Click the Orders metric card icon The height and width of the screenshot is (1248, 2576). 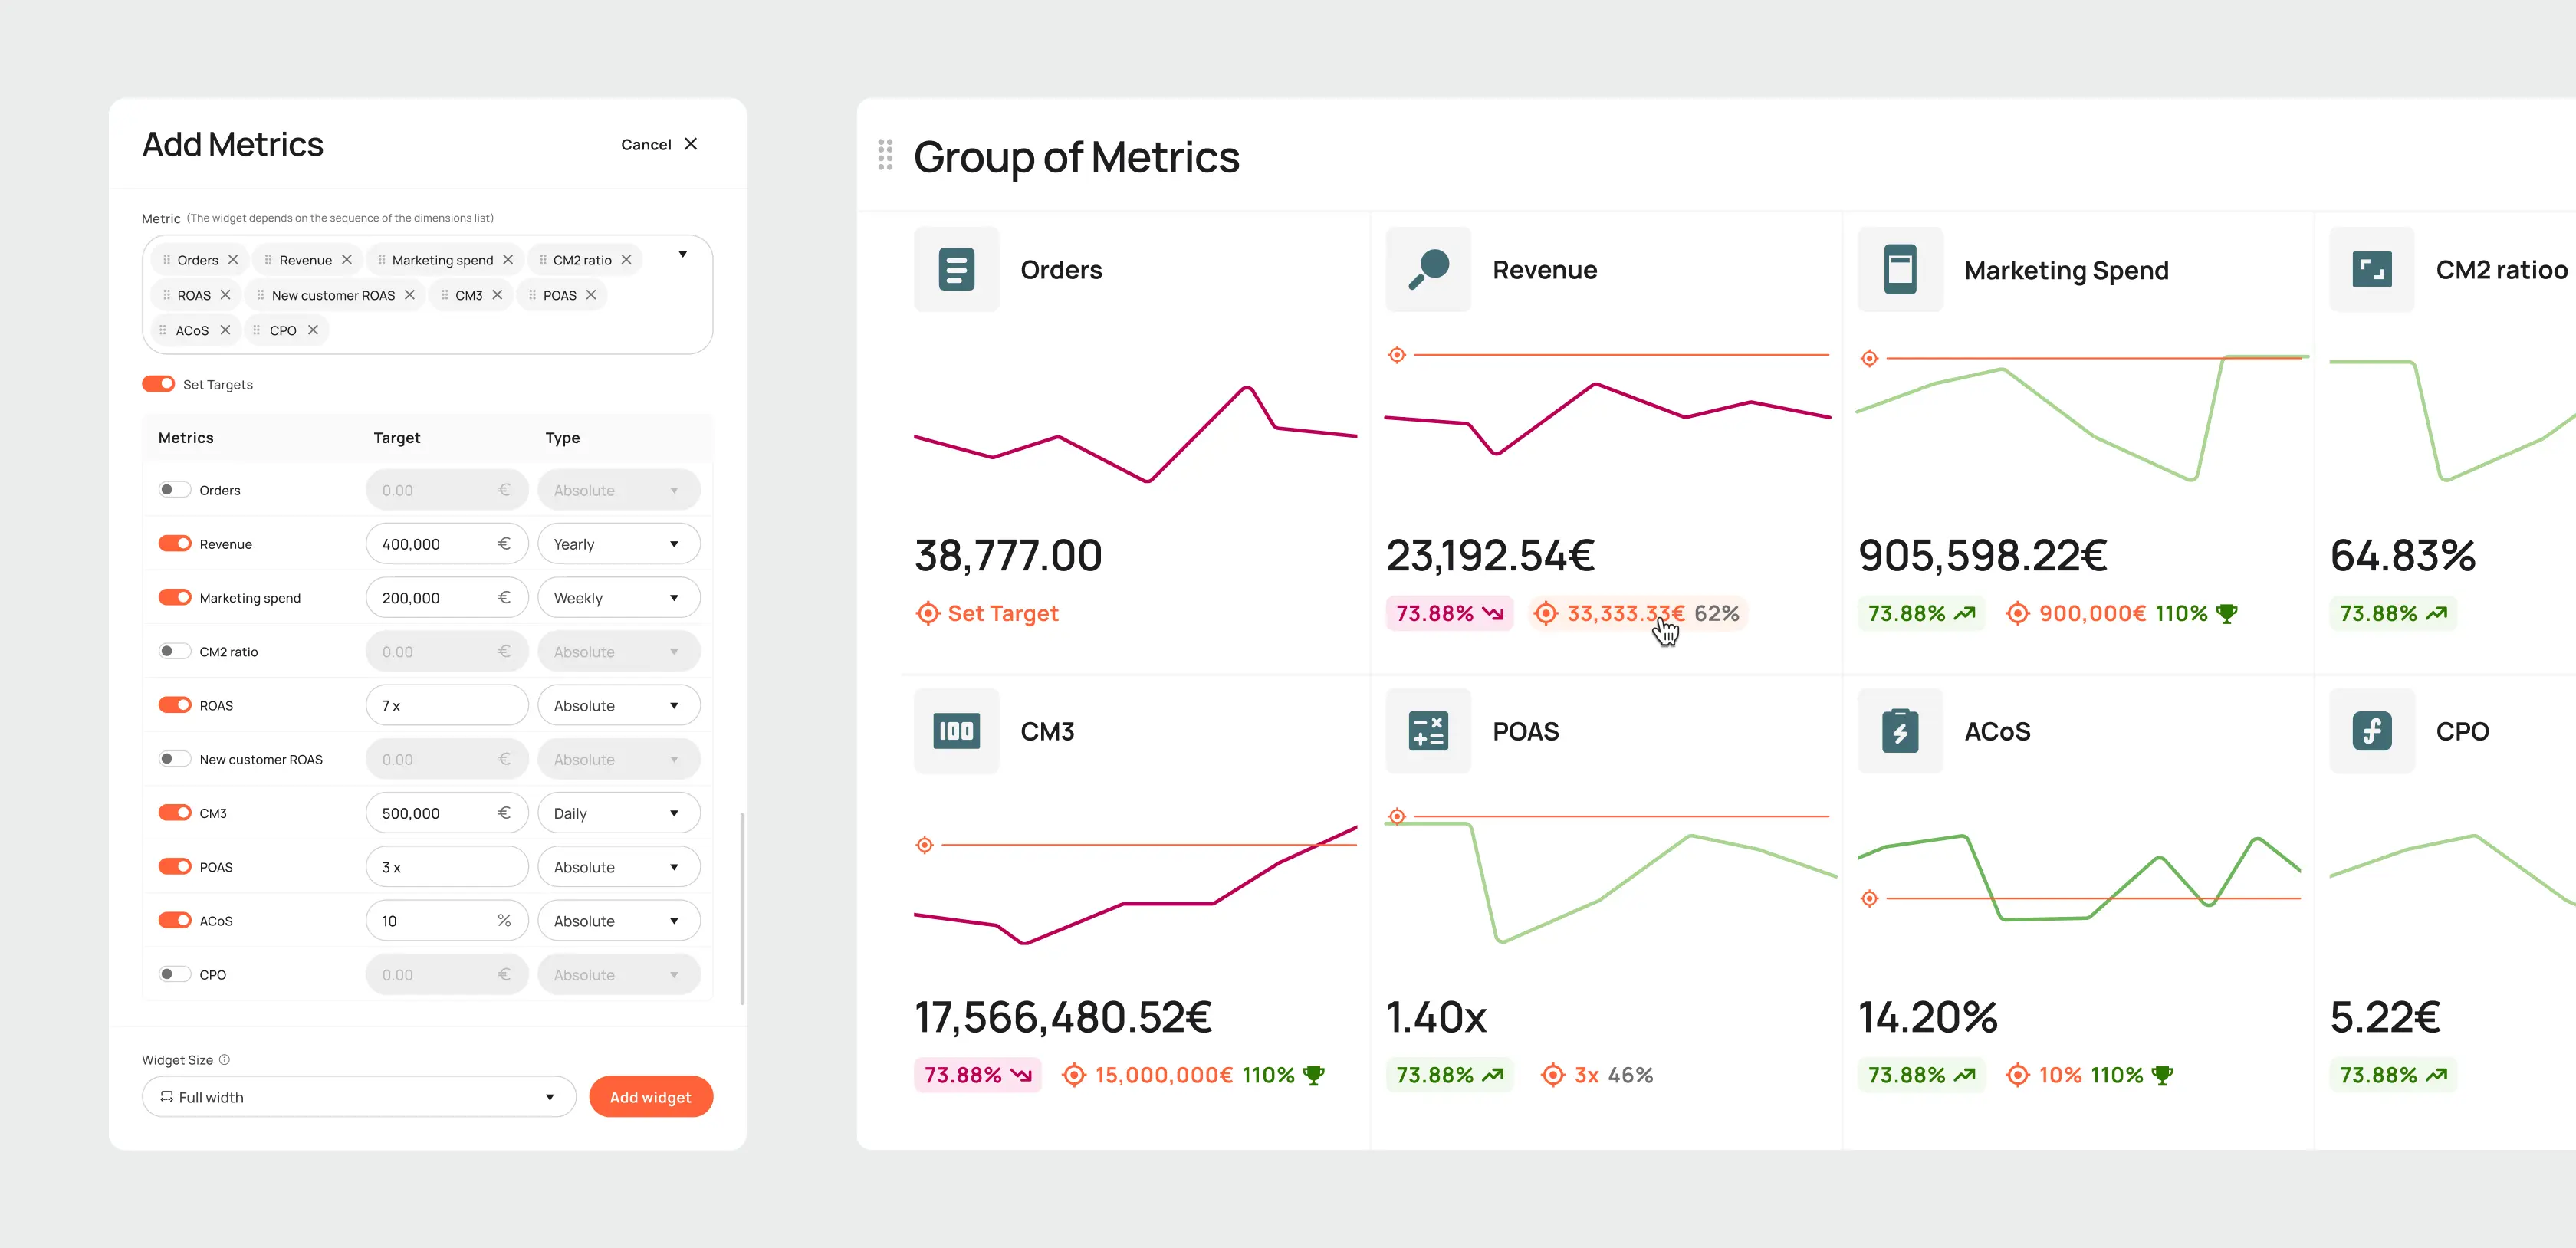pos(956,270)
